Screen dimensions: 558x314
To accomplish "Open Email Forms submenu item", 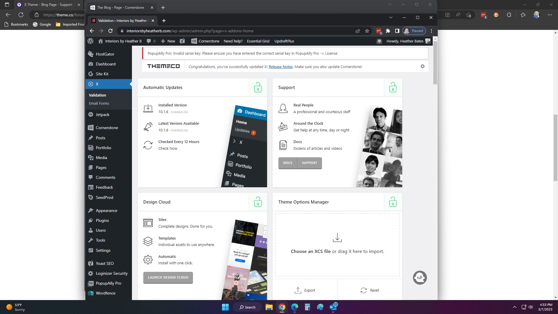I will (99, 103).
